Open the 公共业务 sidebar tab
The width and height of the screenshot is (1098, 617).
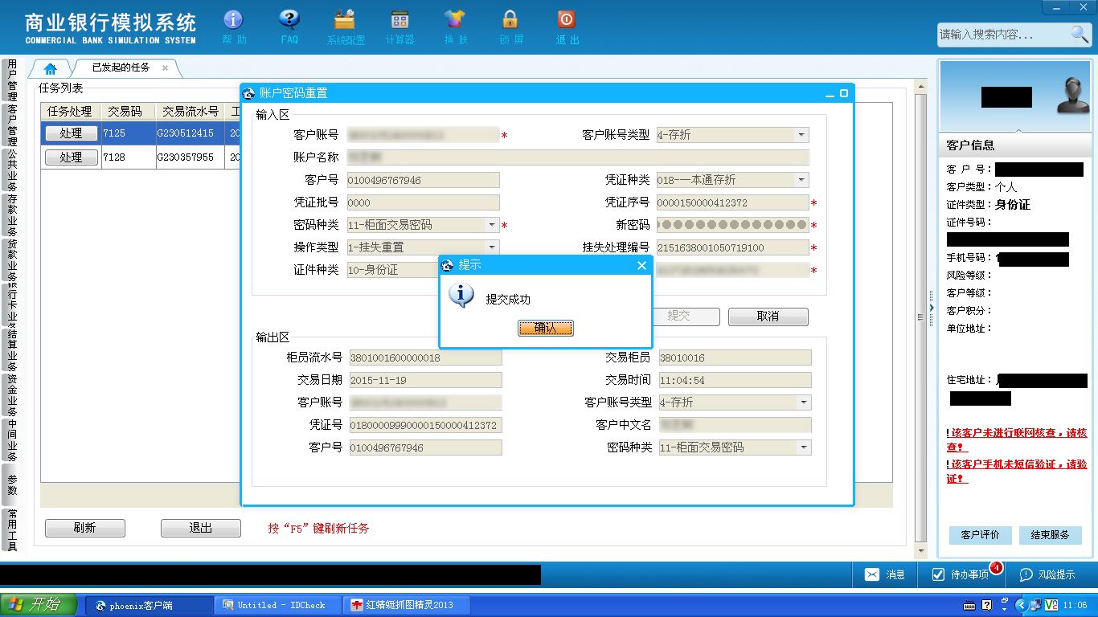(x=12, y=170)
